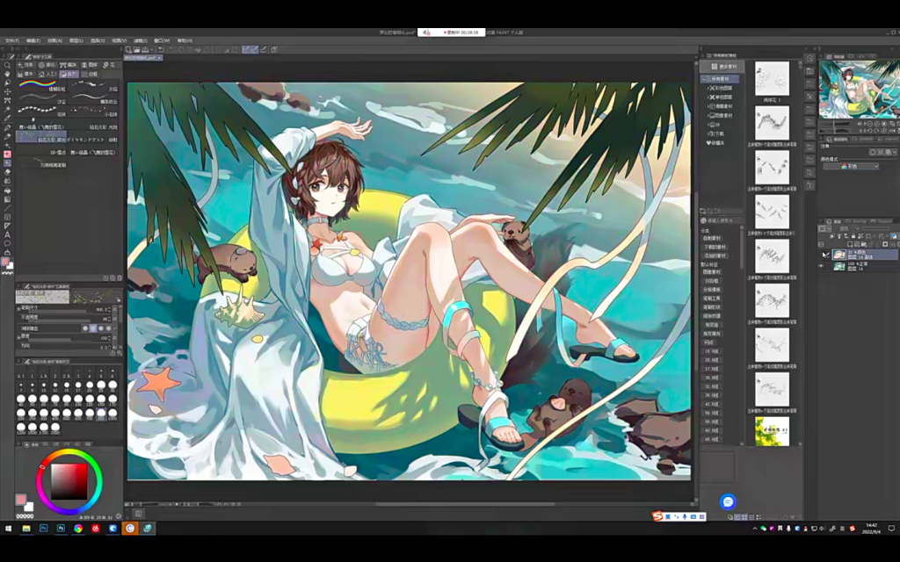The height and width of the screenshot is (562, 900).
Task: Select the Eyedropper tool
Action: click(8, 118)
